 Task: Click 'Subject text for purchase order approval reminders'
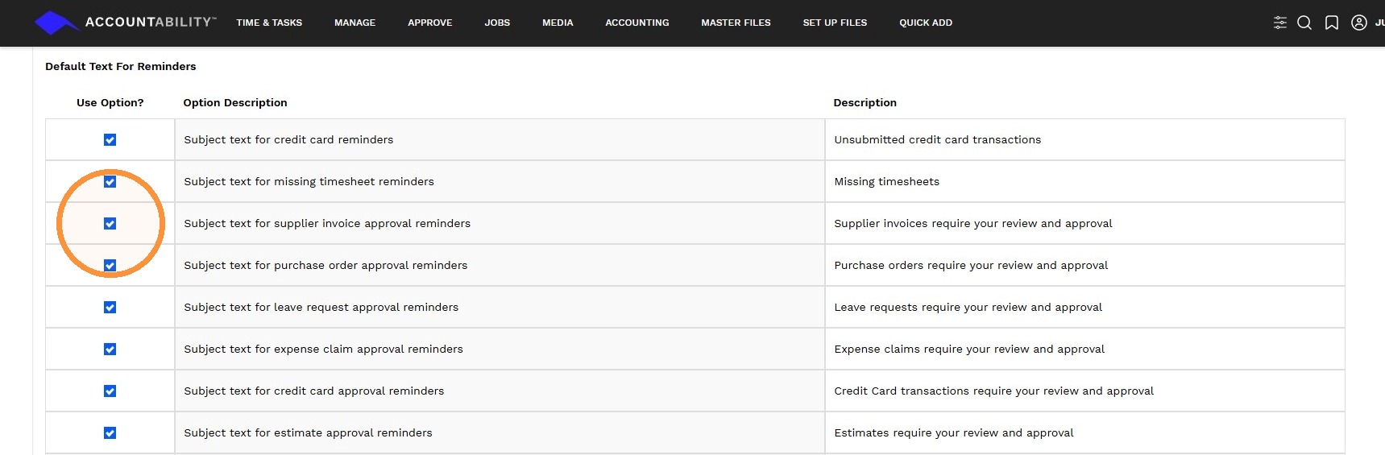(x=326, y=266)
